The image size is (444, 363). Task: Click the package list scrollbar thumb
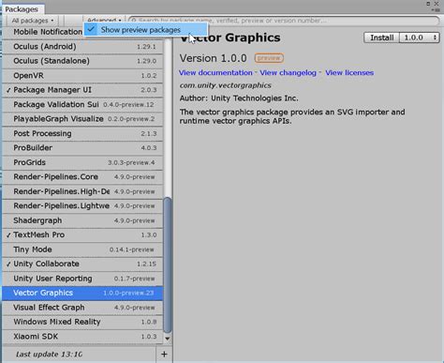168,265
